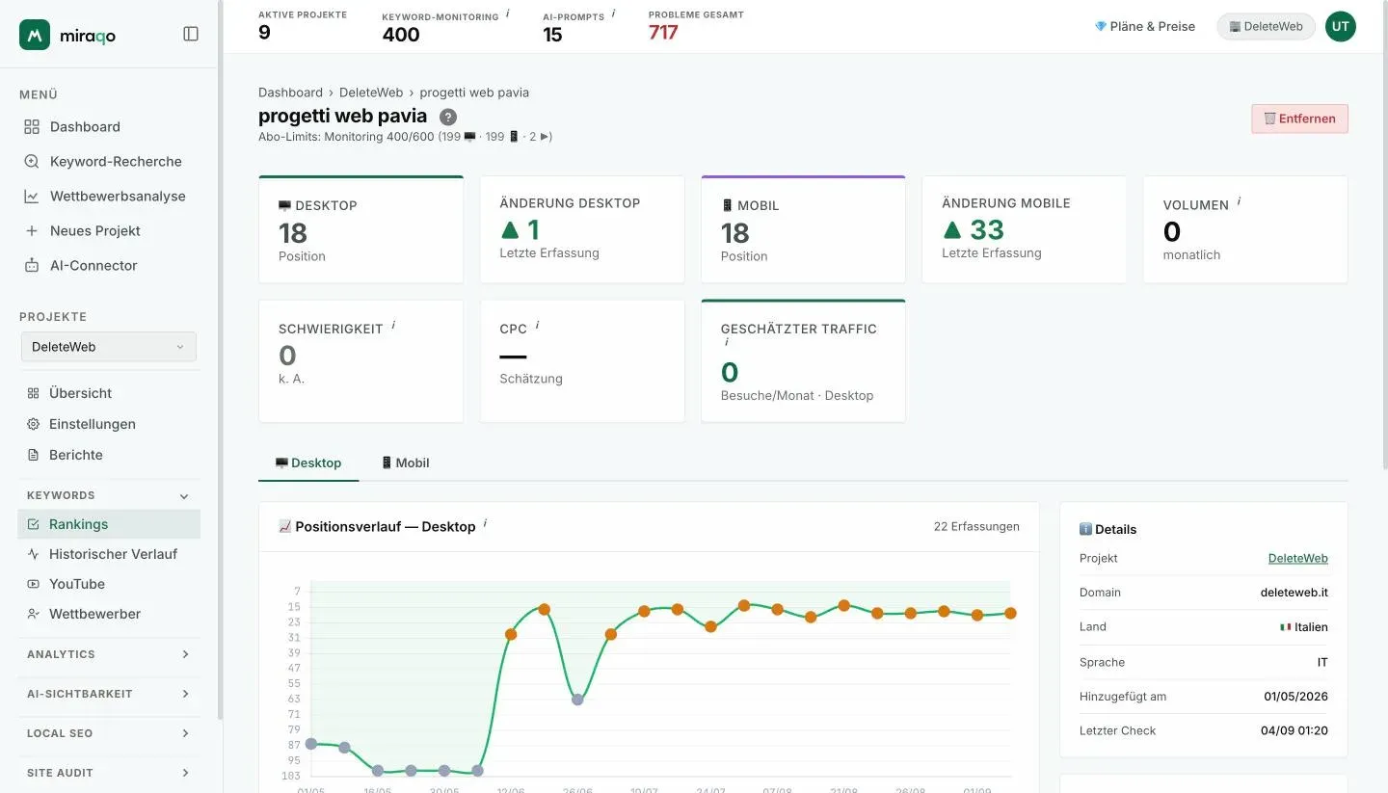Click the info icon next to AI-Prompts
The width and height of the screenshot is (1388, 793).
(613, 13)
